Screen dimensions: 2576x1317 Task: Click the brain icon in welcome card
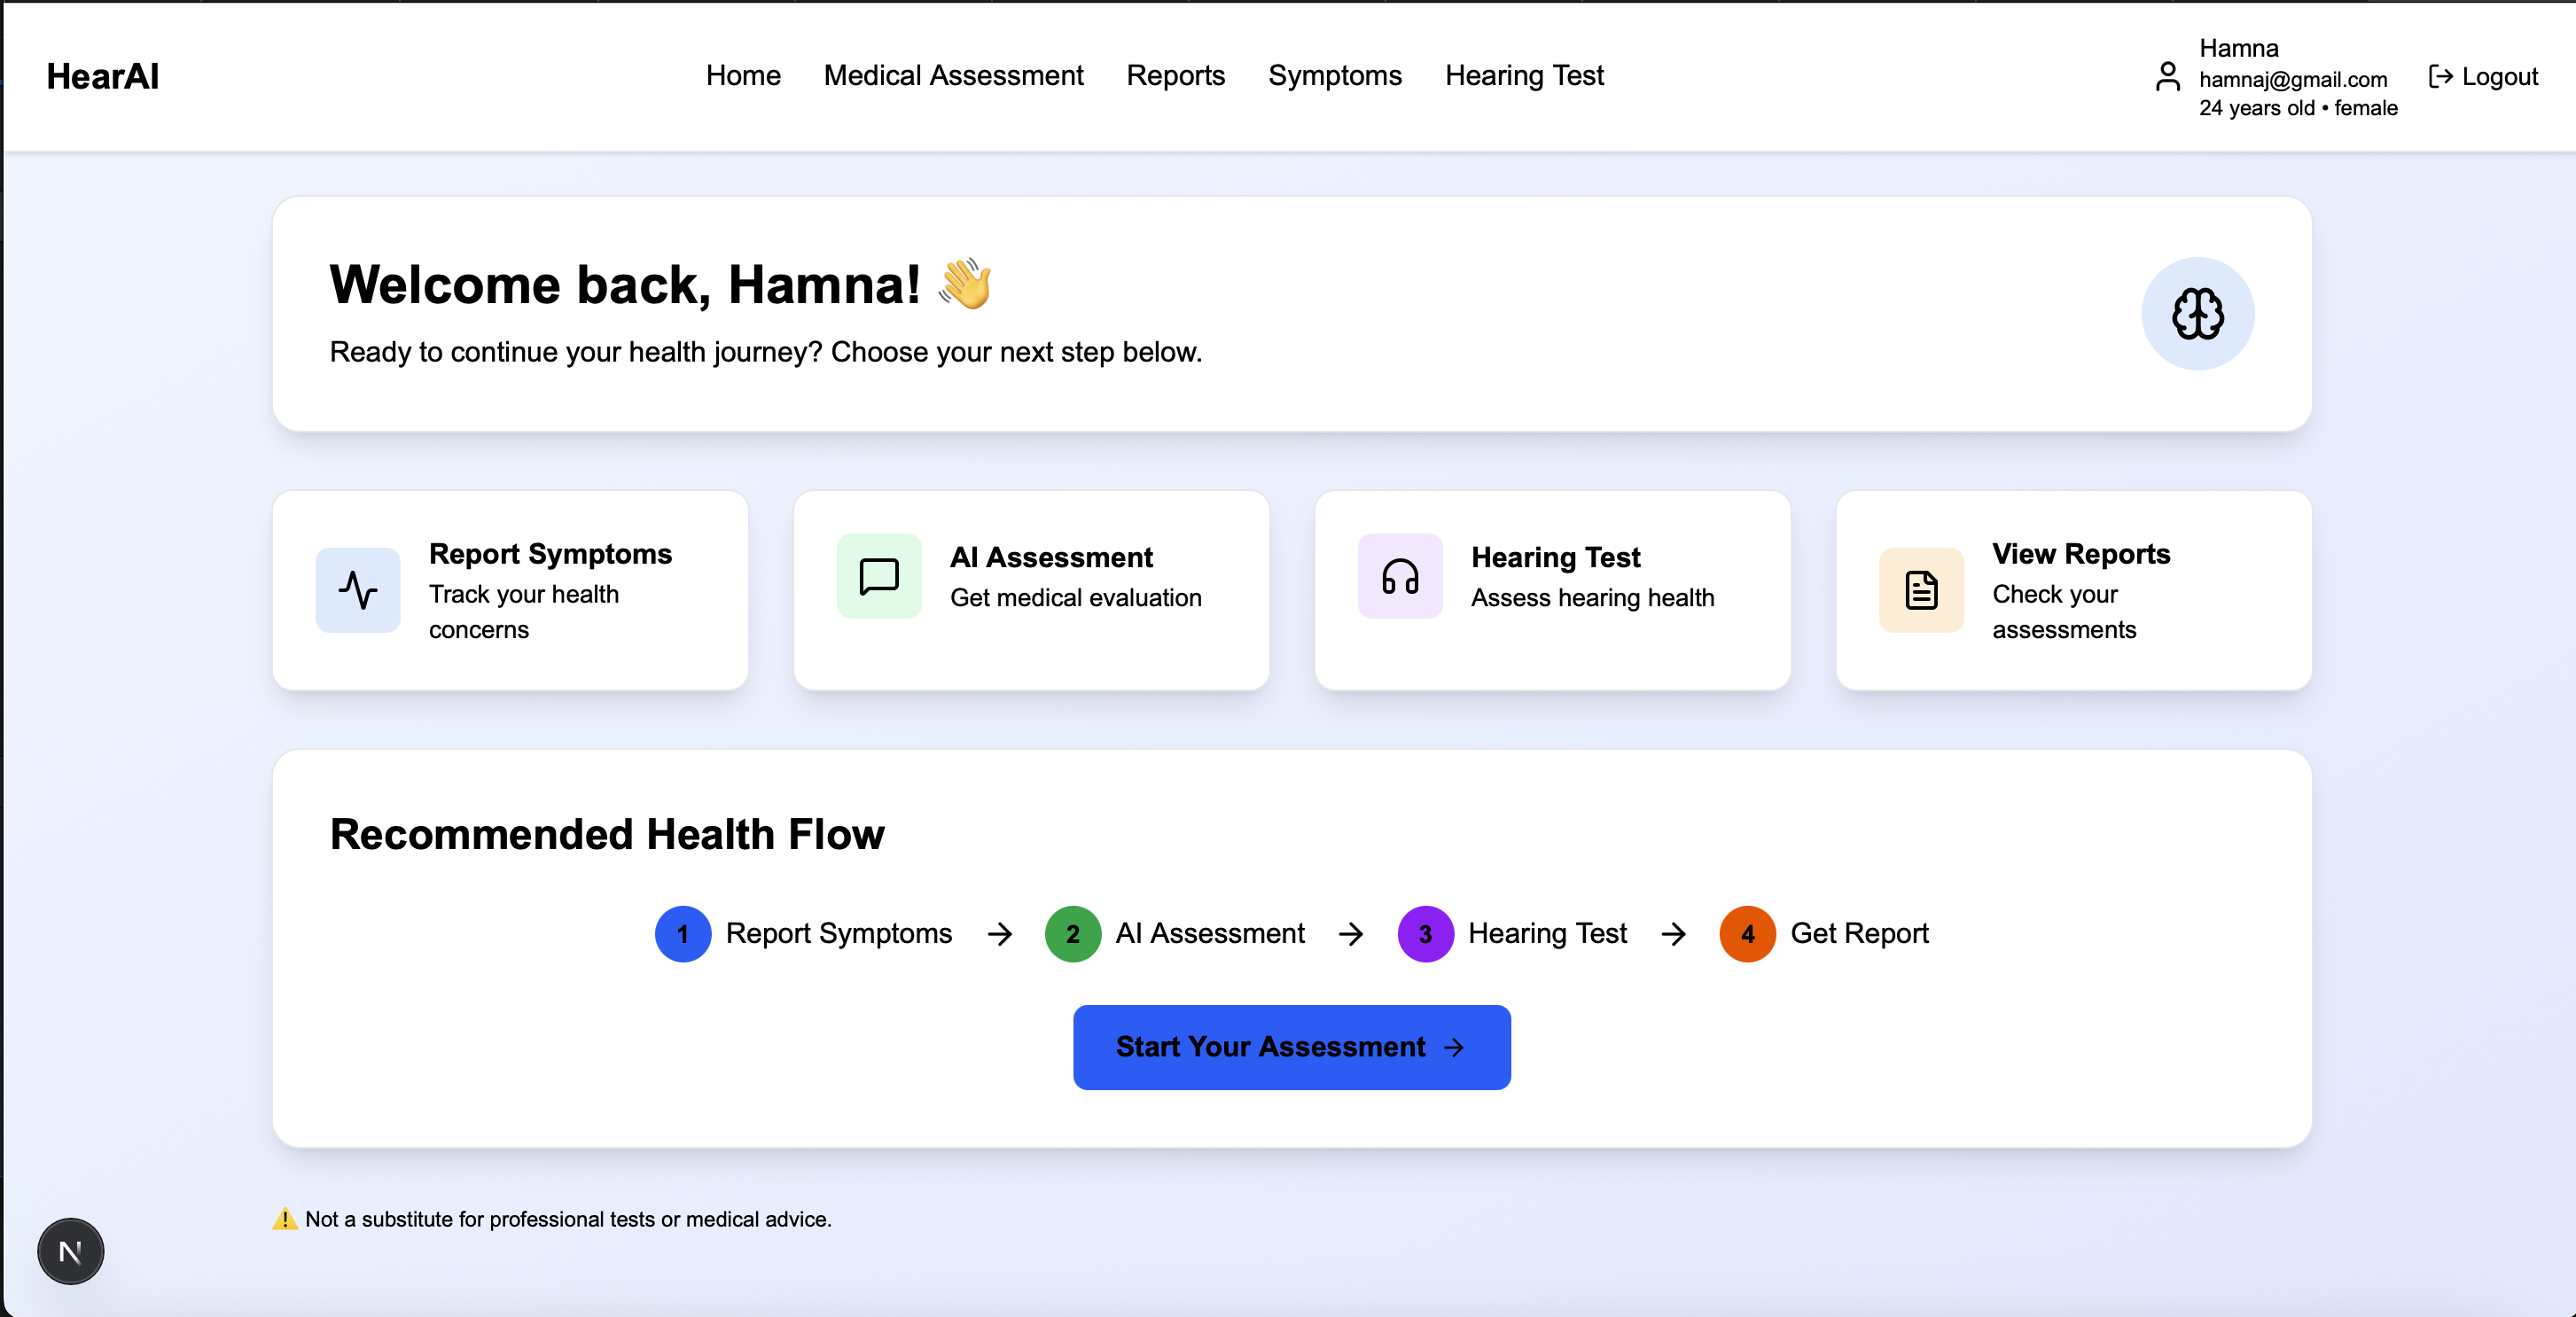pos(2197,314)
